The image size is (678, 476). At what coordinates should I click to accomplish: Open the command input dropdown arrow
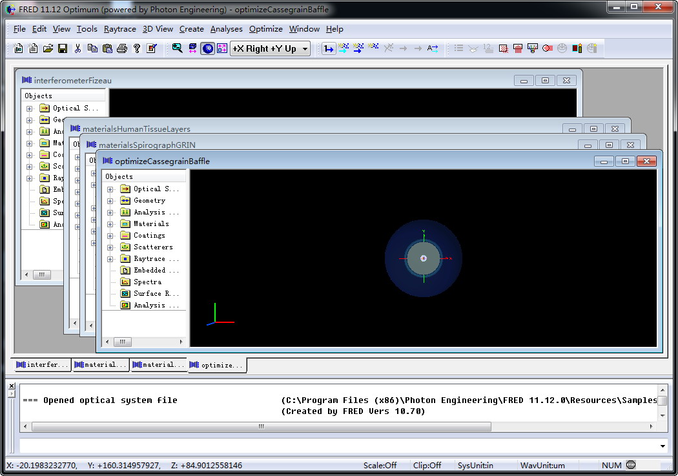(663, 446)
